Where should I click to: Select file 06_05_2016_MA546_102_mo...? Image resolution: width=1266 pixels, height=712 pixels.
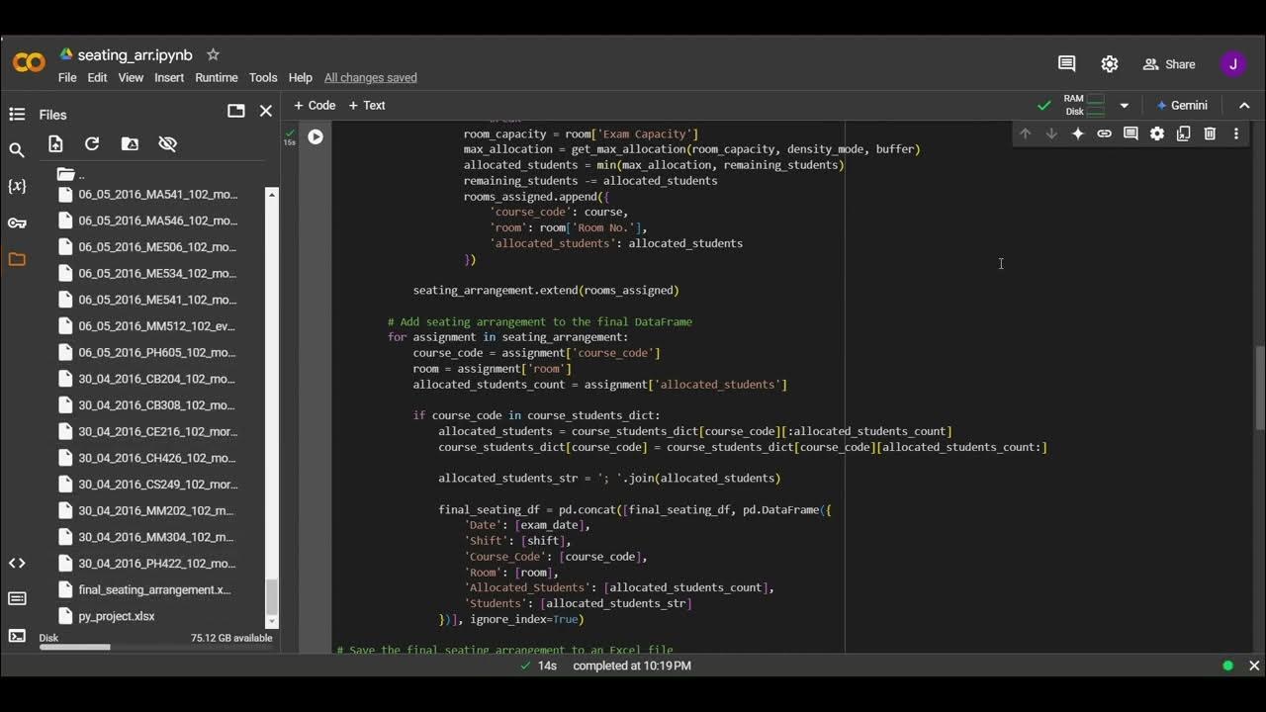pos(158,221)
